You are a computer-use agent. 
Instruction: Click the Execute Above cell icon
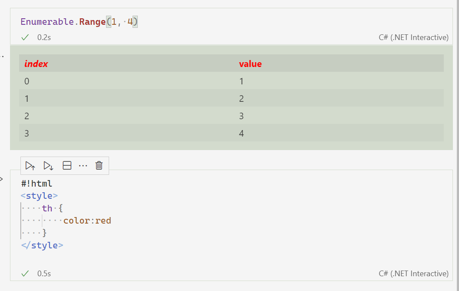[x=30, y=165]
